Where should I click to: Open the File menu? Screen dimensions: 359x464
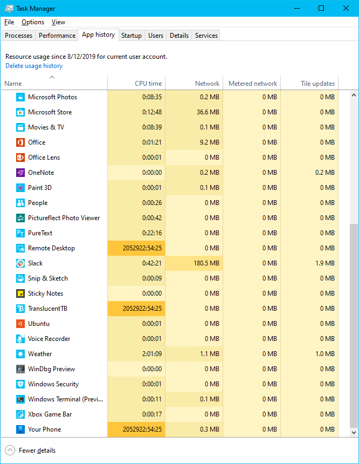tap(9, 22)
